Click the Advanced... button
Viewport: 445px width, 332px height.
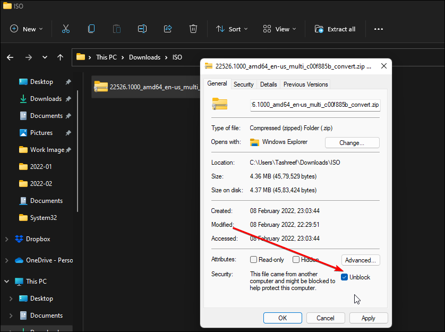pyautogui.click(x=361, y=260)
